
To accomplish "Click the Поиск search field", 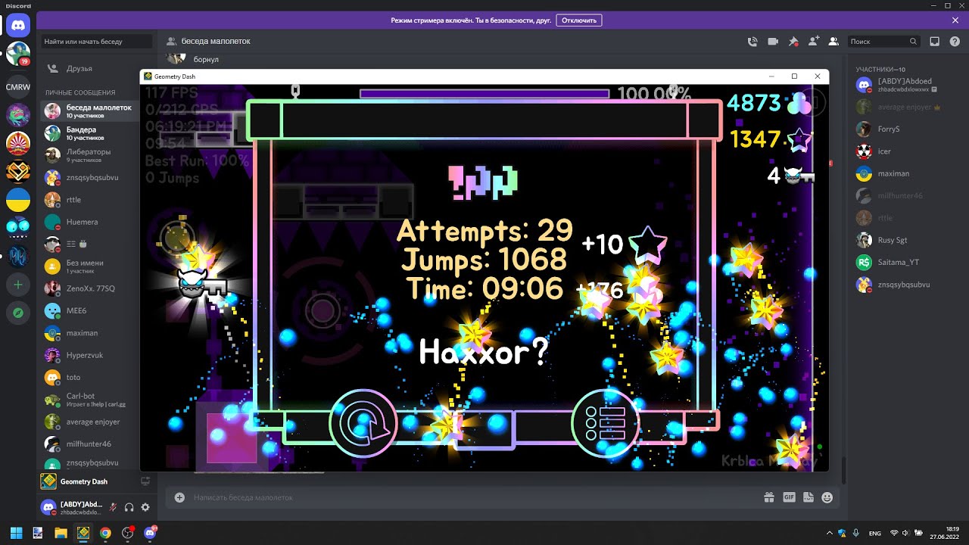I will point(883,42).
